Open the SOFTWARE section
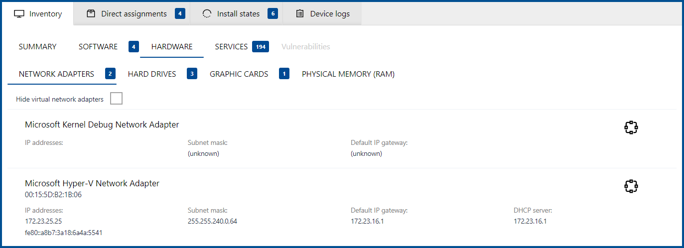The height and width of the screenshot is (248, 684). click(x=98, y=47)
